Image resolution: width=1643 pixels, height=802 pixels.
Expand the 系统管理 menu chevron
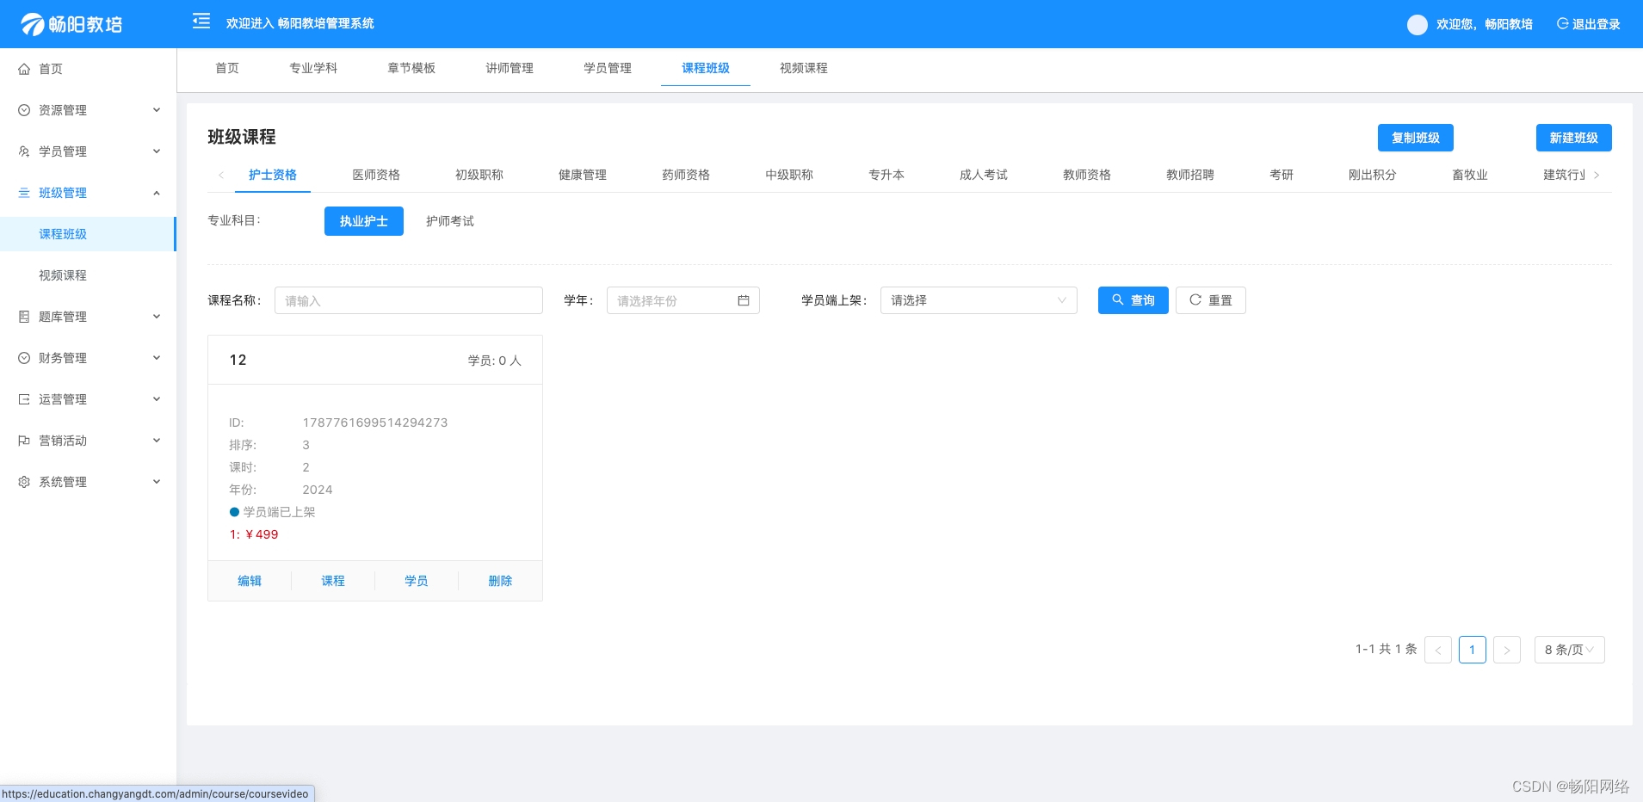(157, 482)
